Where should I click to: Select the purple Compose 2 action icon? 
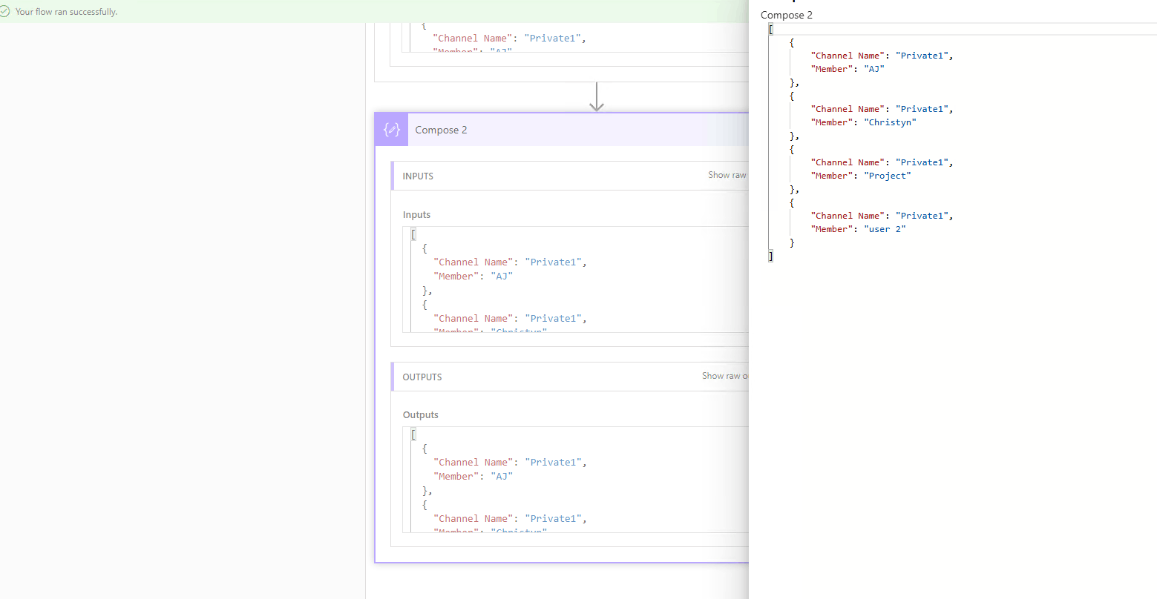[390, 129]
